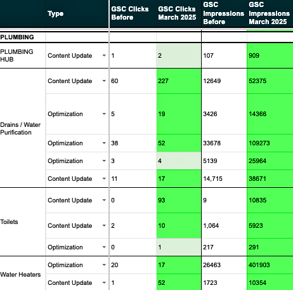
Task: Open Type dropdown arrow in row with 1,064 impressions
Action: (104, 226)
